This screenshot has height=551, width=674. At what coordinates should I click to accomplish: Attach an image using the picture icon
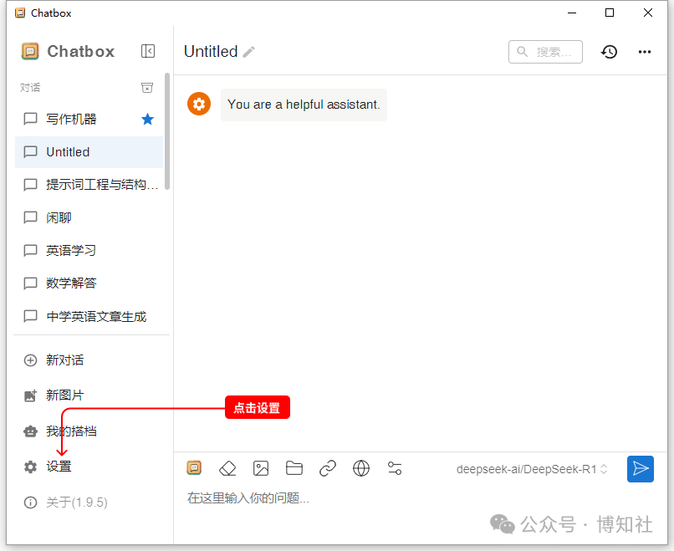pyautogui.click(x=261, y=468)
